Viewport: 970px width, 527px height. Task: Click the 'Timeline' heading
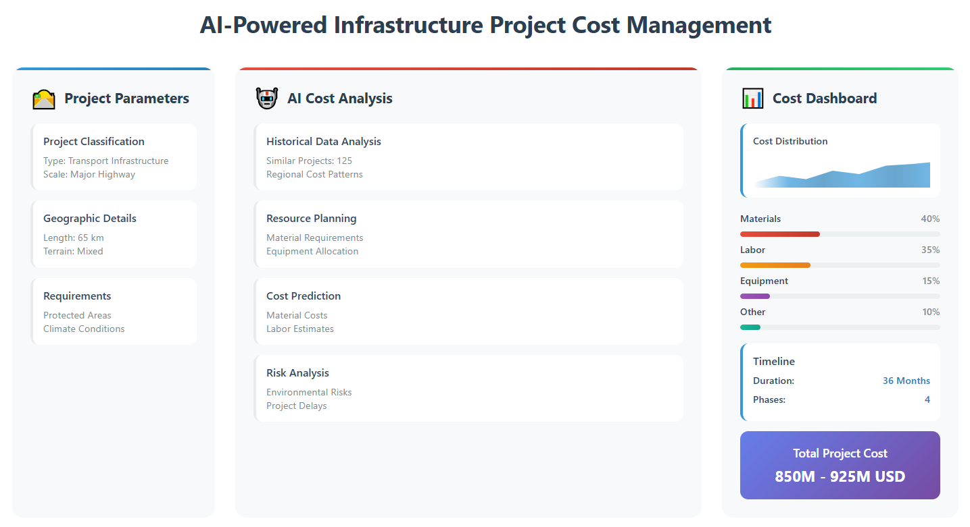tap(774, 361)
